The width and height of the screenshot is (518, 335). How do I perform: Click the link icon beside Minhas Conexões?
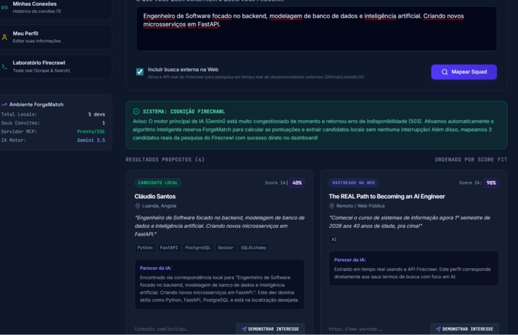click(x=4, y=7)
